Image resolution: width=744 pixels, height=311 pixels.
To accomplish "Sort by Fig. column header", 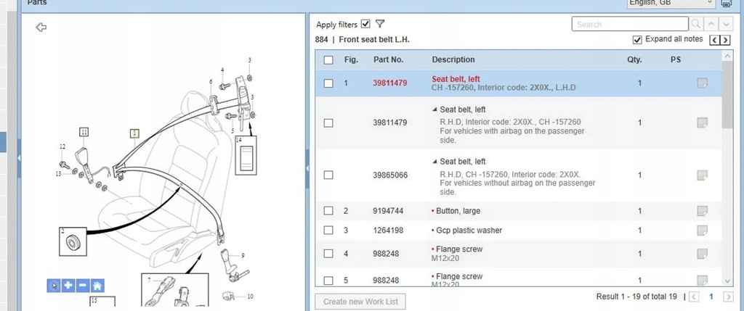I will point(351,59).
